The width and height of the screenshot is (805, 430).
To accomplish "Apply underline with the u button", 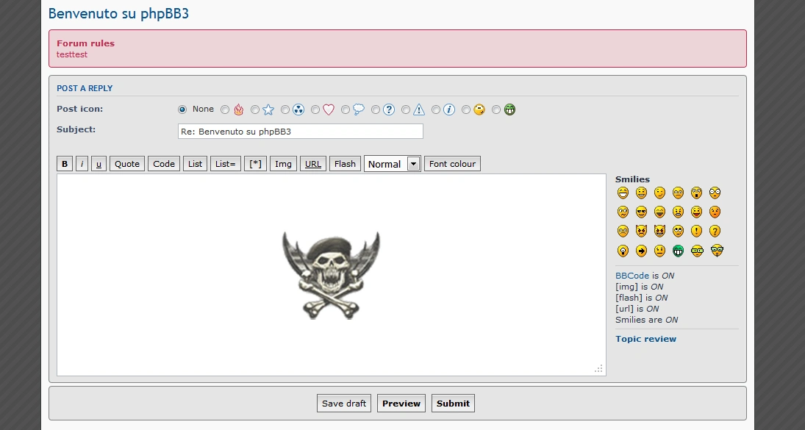I will pyautogui.click(x=99, y=164).
